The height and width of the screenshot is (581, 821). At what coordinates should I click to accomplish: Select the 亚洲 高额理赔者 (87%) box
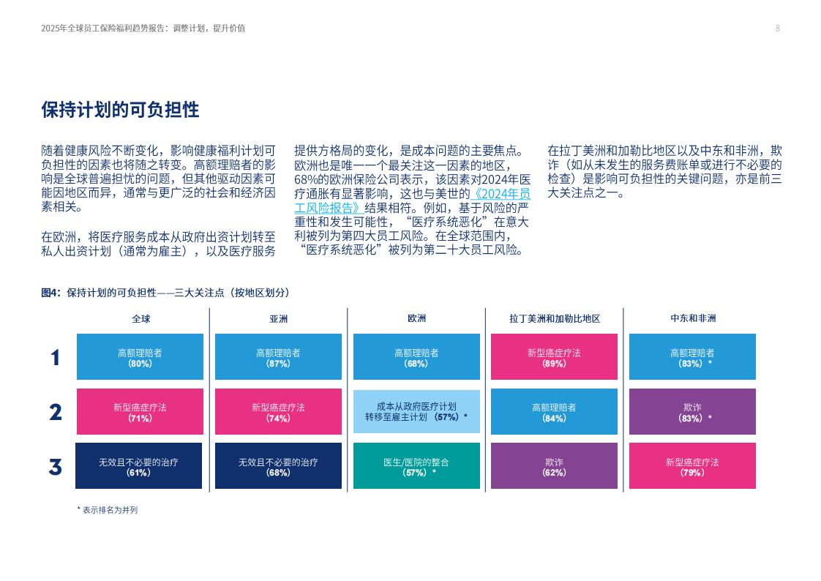278,356
